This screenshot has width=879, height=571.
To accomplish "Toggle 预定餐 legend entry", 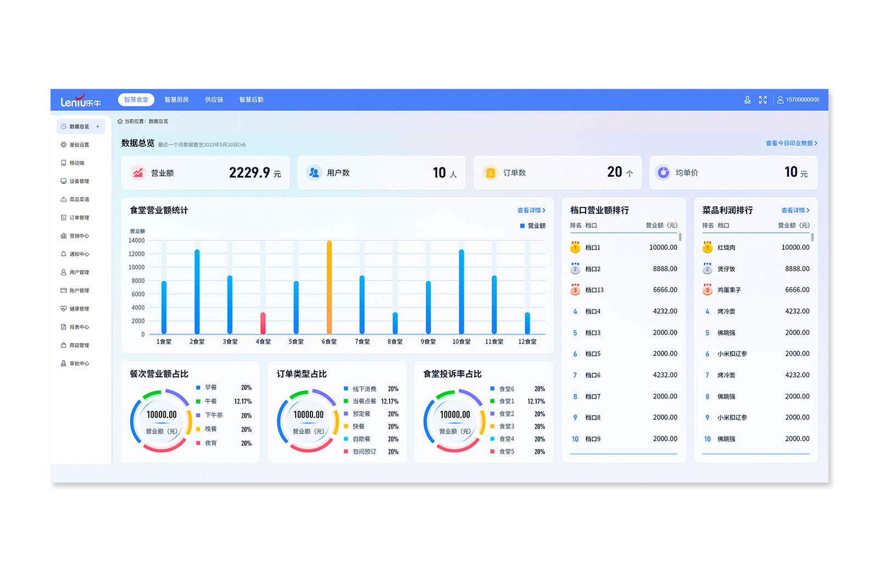I will (x=357, y=414).
